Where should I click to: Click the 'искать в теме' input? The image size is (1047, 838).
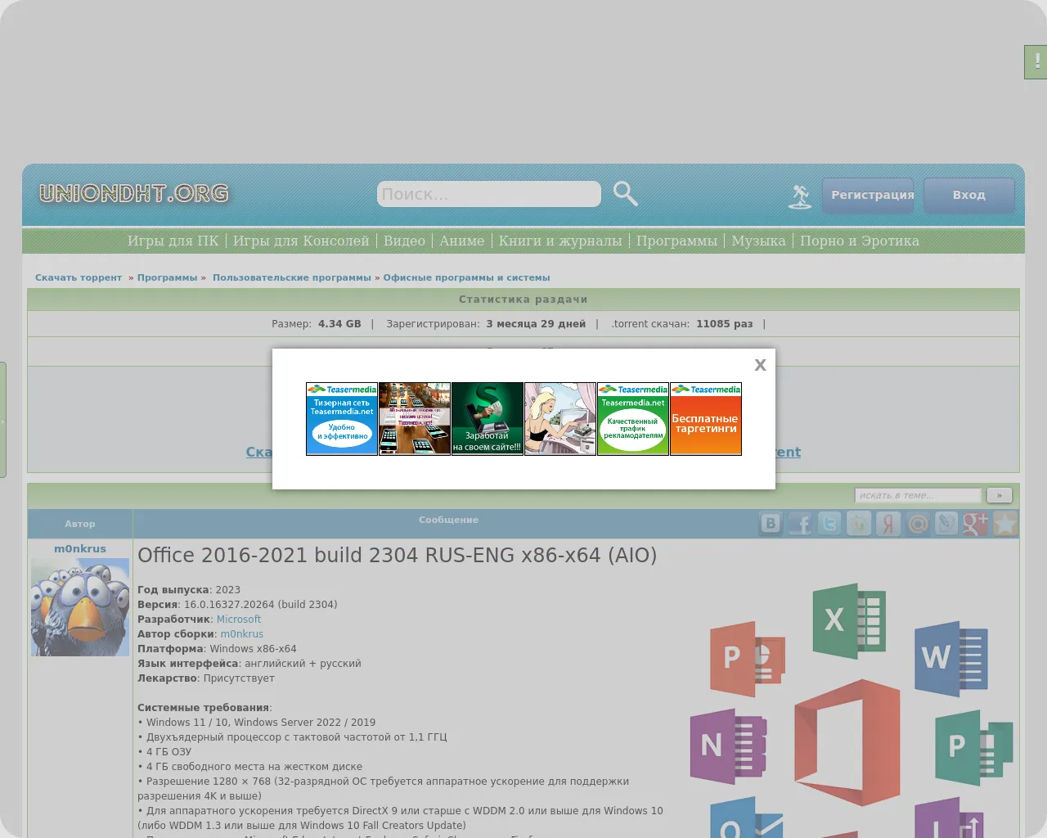click(918, 495)
